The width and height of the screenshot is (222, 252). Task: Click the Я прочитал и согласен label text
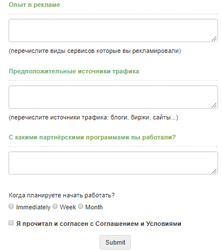coord(98,224)
